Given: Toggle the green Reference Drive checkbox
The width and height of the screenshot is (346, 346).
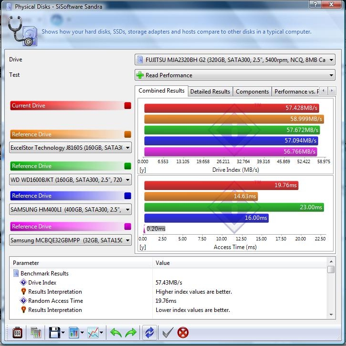Looking at the screenshot, I should tap(127, 166).
